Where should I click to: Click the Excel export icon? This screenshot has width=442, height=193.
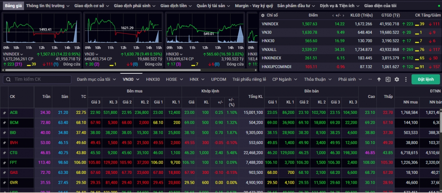(388, 79)
